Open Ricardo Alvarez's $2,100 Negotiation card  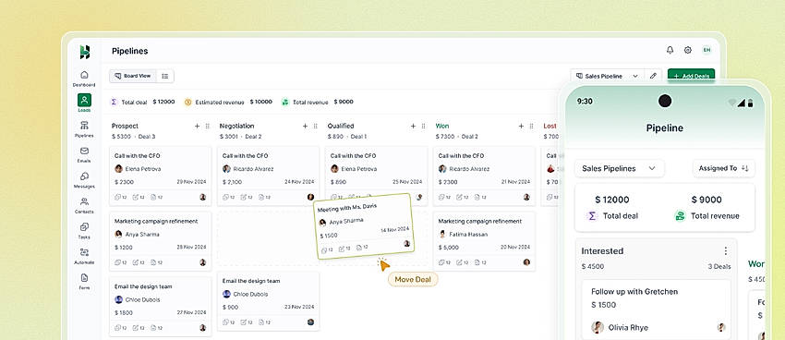[269, 176]
